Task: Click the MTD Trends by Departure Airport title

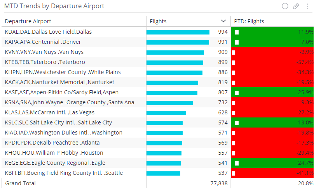Action: [x=54, y=6]
